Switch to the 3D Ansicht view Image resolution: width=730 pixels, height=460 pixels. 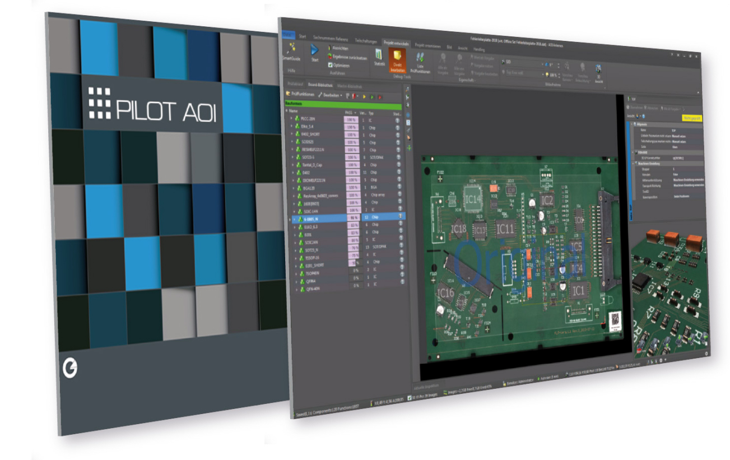pyautogui.click(x=598, y=70)
